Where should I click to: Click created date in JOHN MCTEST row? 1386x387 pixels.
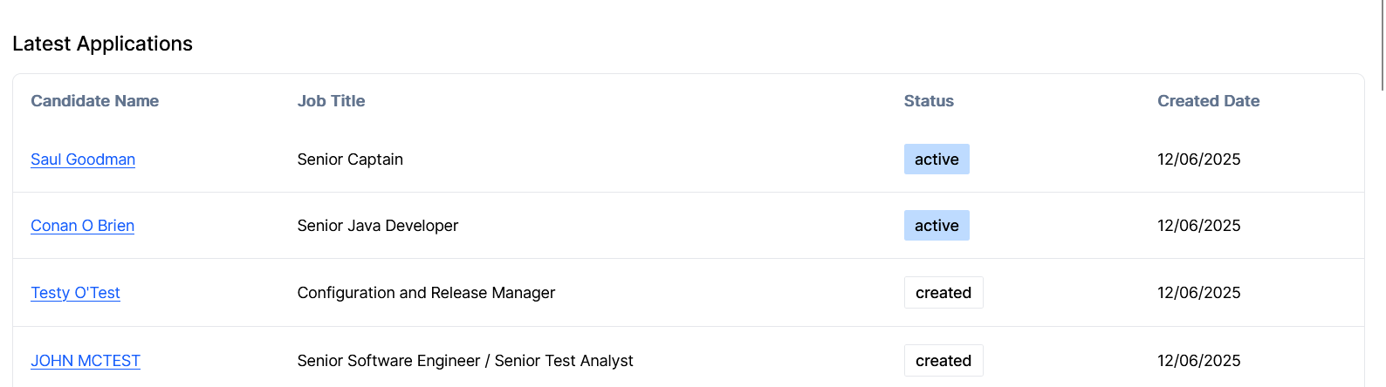coord(1198,361)
